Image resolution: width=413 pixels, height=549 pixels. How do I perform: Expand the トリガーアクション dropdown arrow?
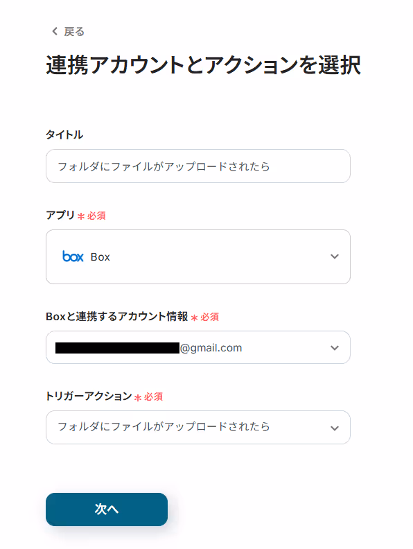(x=335, y=428)
